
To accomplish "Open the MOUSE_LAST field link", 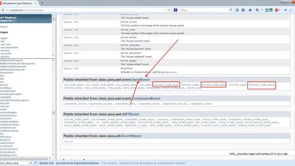I will [128, 30].
